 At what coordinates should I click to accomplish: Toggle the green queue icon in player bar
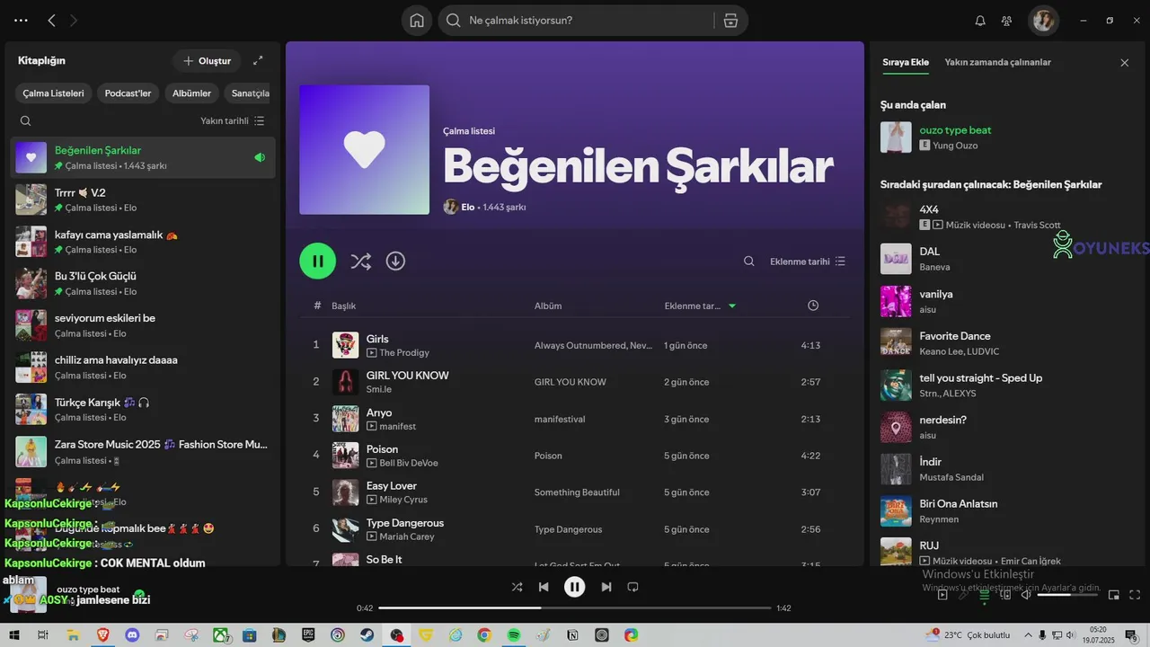[x=985, y=594]
